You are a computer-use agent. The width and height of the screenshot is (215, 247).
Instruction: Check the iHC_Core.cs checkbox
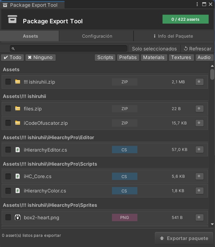[x=8, y=176]
